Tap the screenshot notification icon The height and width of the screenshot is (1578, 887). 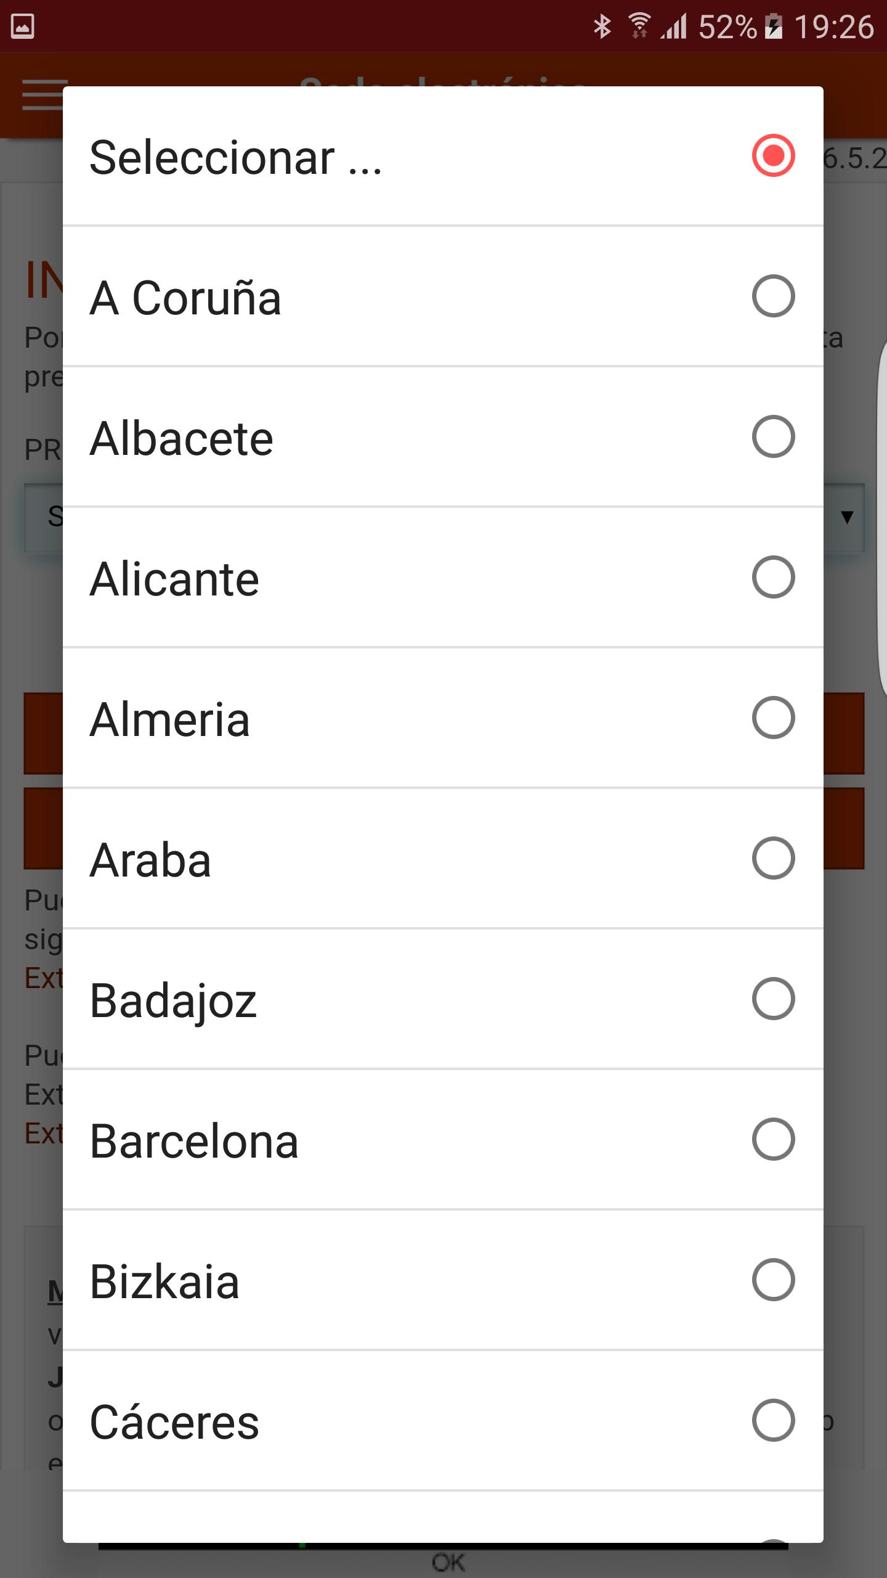point(23,27)
